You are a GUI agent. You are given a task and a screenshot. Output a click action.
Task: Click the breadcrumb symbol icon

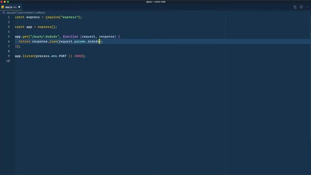[3, 13]
